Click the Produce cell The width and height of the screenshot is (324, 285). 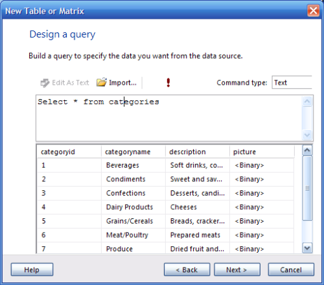tap(133, 248)
